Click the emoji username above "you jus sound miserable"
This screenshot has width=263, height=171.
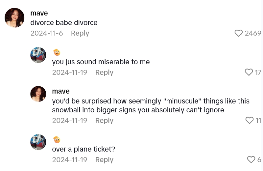(57, 52)
